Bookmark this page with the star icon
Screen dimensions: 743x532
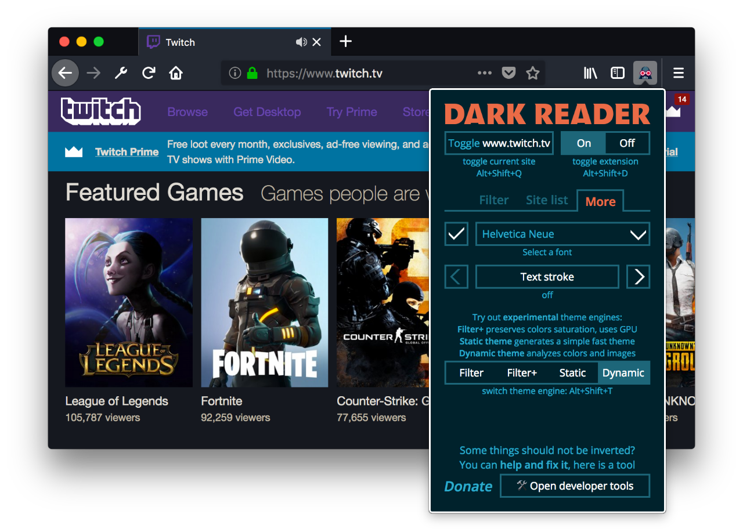point(532,73)
